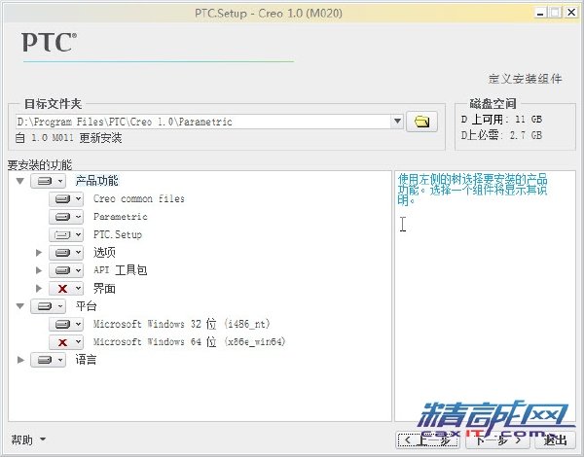Click install-state icon for API 工具包

pos(62,270)
